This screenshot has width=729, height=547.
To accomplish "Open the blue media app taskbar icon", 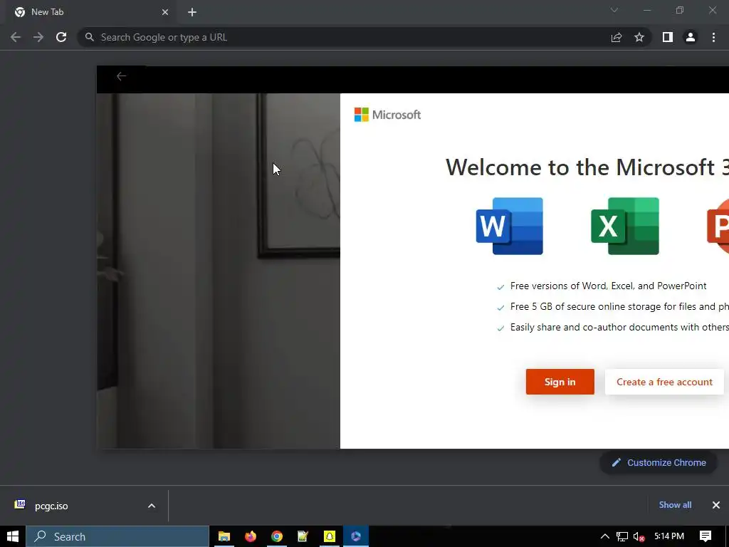I will pos(356,536).
